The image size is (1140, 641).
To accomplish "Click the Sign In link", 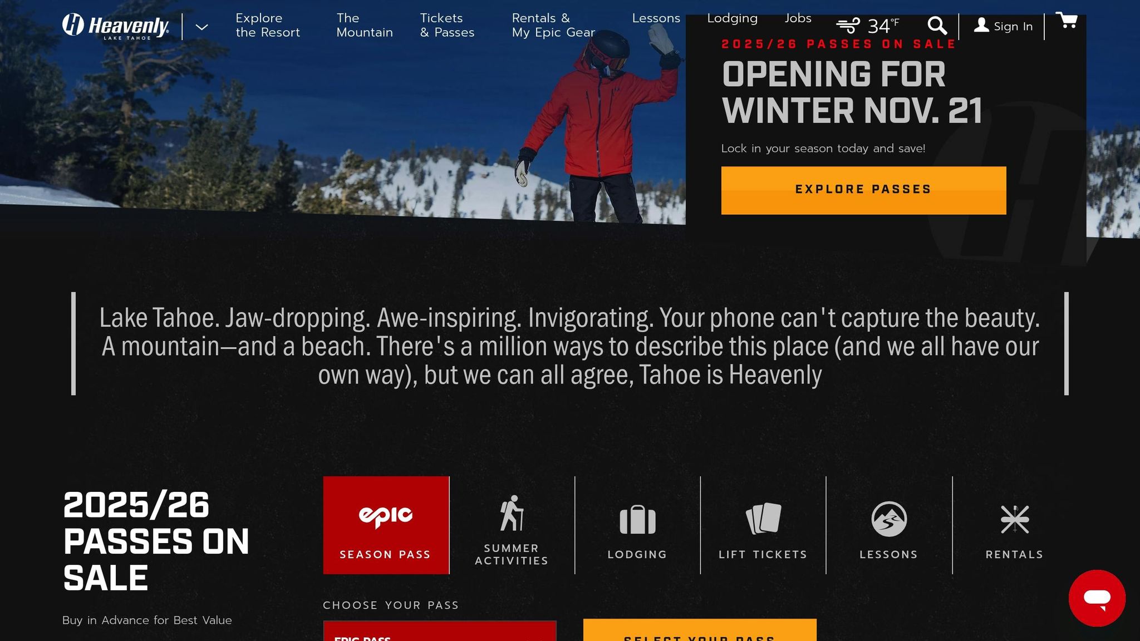I will tap(1003, 26).
